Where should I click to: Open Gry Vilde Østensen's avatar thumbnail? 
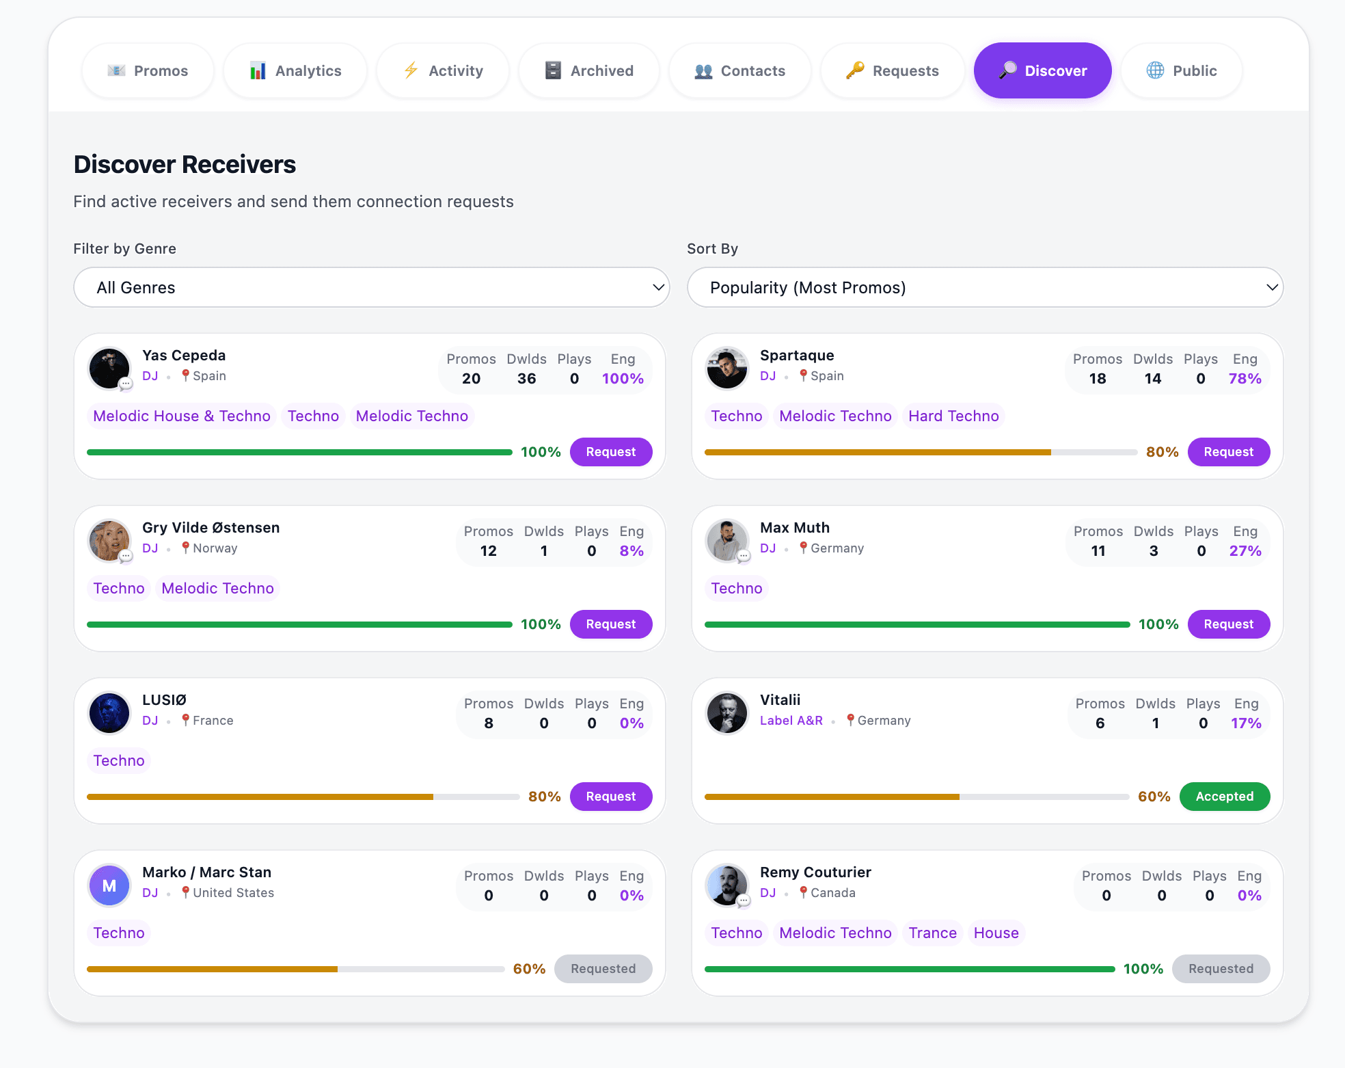point(109,540)
